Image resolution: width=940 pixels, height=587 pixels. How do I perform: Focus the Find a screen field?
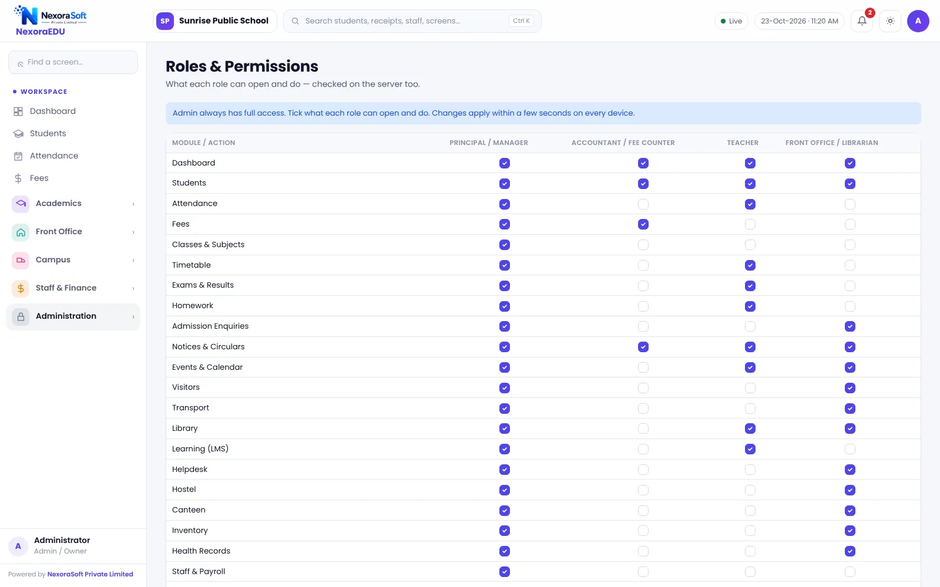(x=73, y=62)
